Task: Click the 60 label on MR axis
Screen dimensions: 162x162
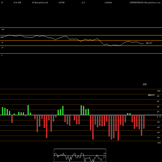Action: [x=158, y=101]
